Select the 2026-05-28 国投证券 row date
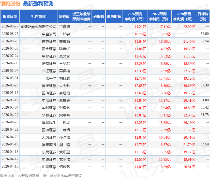The width and height of the screenshot is (210, 178). coord(10,85)
